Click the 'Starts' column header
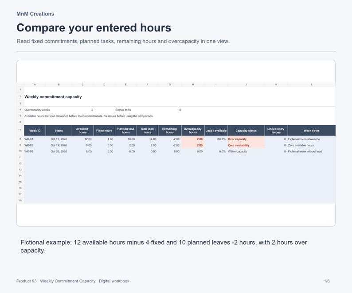 pos(59,131)
